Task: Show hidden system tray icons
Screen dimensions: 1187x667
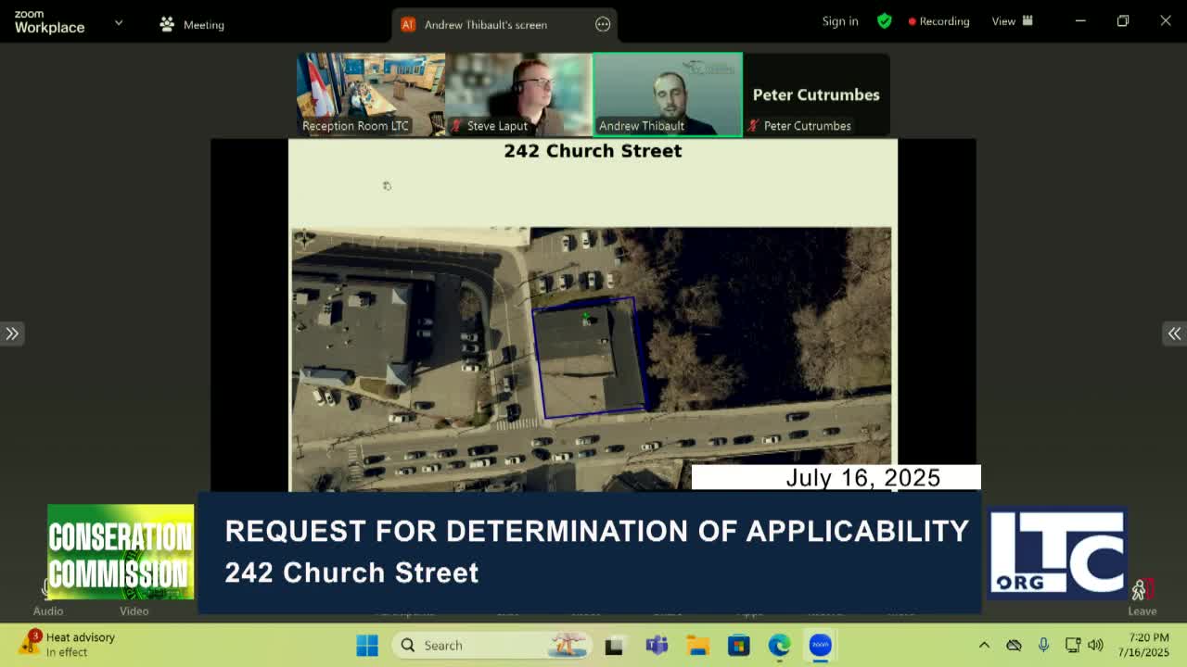Action: (x=984, y=645)
